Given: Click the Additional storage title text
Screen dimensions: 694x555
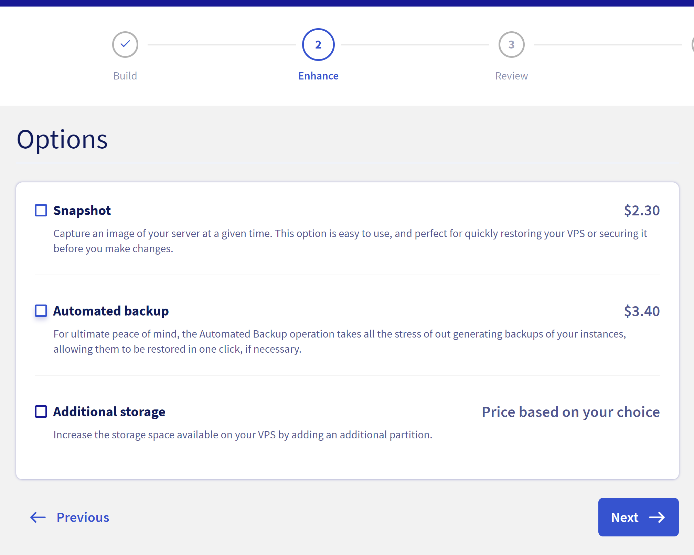Looking at the screenshot, I should [109, 412].
